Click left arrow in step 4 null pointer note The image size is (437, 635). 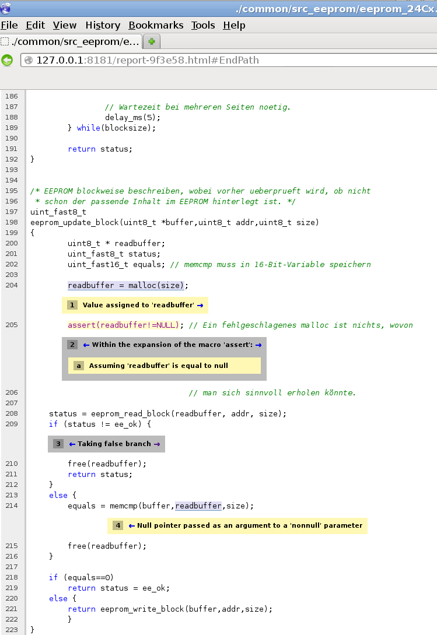(132, 525)
